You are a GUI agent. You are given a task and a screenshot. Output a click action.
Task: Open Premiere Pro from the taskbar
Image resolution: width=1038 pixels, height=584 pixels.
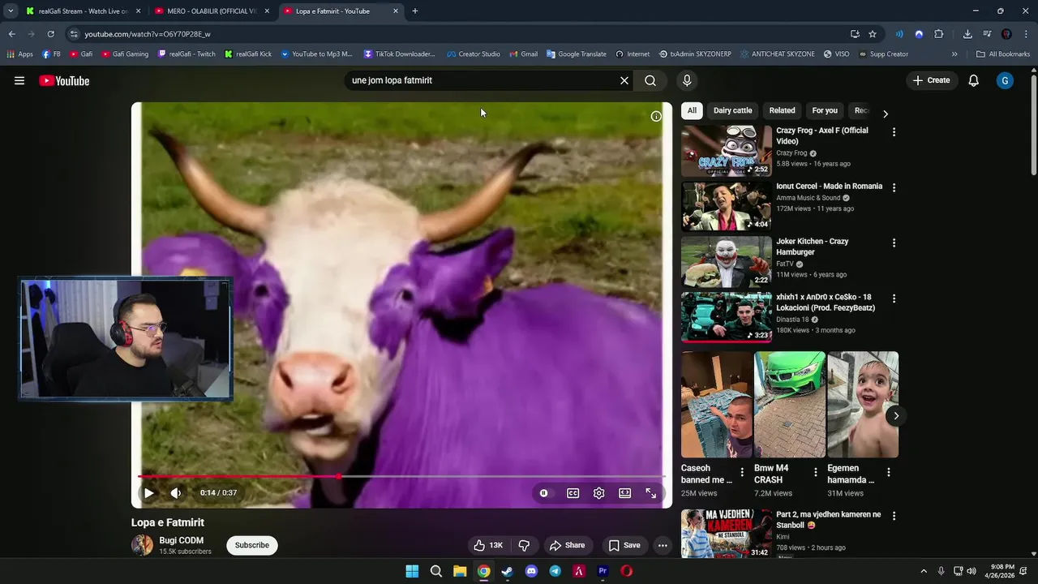tap(603, 571)
